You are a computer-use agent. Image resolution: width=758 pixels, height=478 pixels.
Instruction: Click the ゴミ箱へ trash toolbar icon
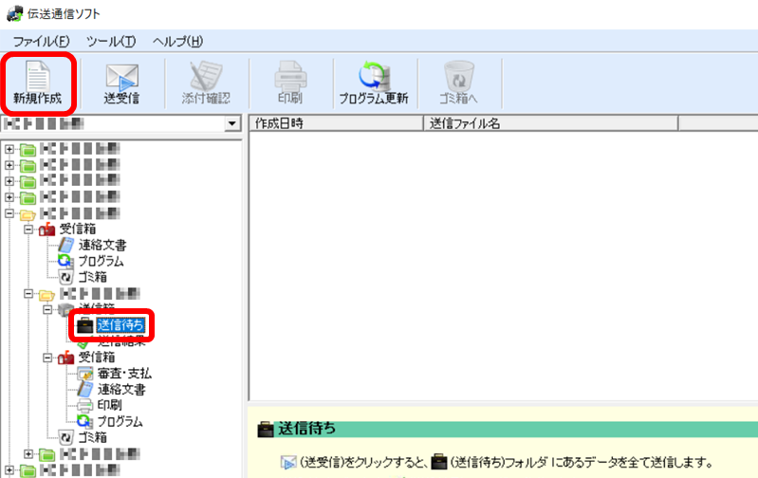[458, 83]
